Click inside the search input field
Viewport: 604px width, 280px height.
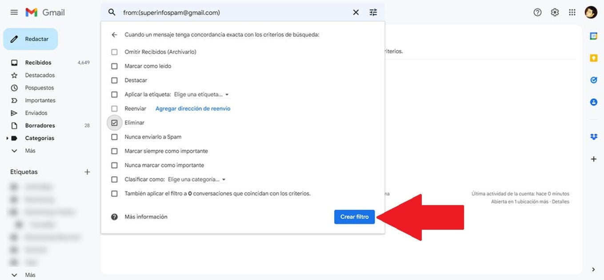[231, 12]
